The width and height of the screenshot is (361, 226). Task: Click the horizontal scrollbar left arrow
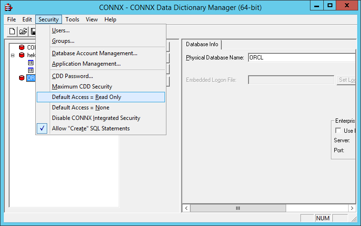click(186, 208)
